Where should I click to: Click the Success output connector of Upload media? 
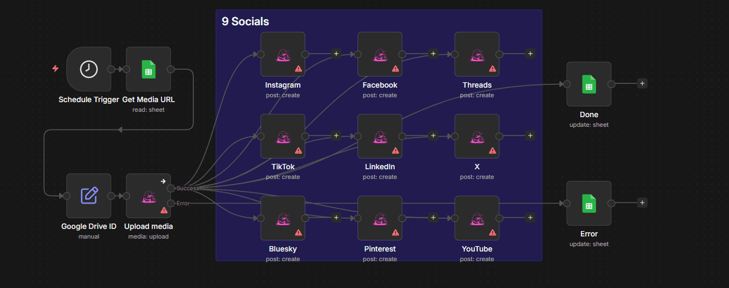171,188
